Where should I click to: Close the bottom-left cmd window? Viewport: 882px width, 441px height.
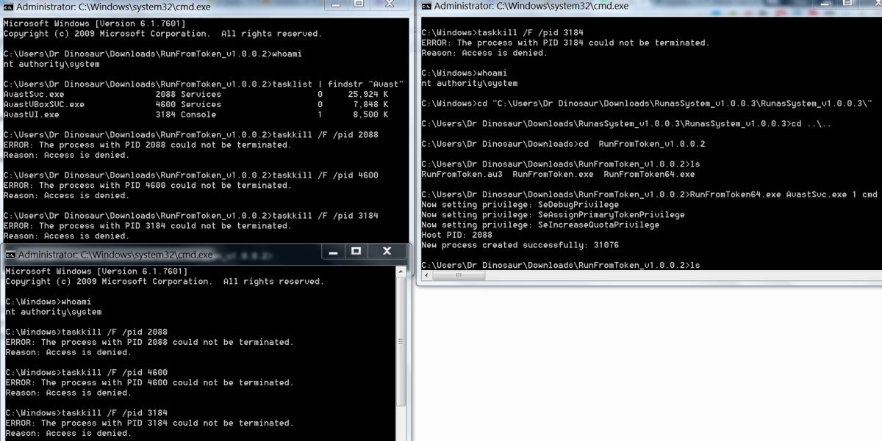387,252
